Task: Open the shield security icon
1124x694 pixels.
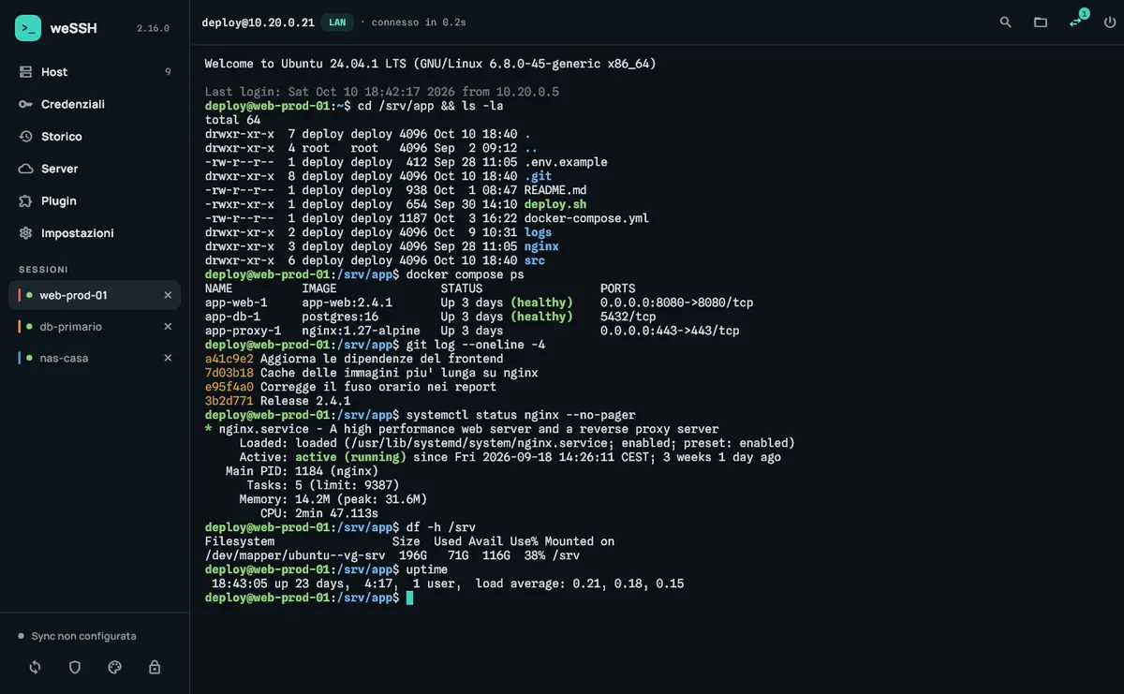Action: (x=75, y=667)
